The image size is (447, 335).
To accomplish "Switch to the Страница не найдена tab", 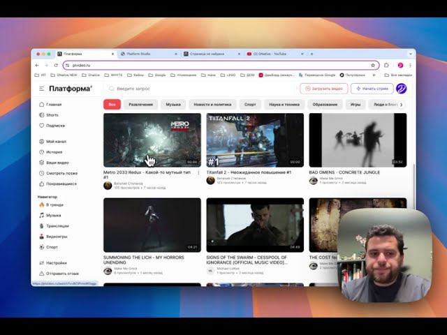I will (x=212, y=54).
